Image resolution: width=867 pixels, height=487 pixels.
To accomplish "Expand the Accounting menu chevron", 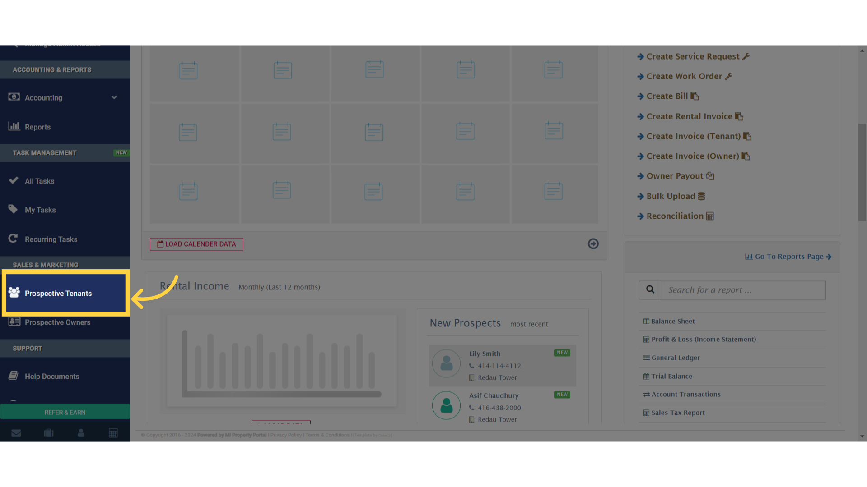I will coord(114,97).
